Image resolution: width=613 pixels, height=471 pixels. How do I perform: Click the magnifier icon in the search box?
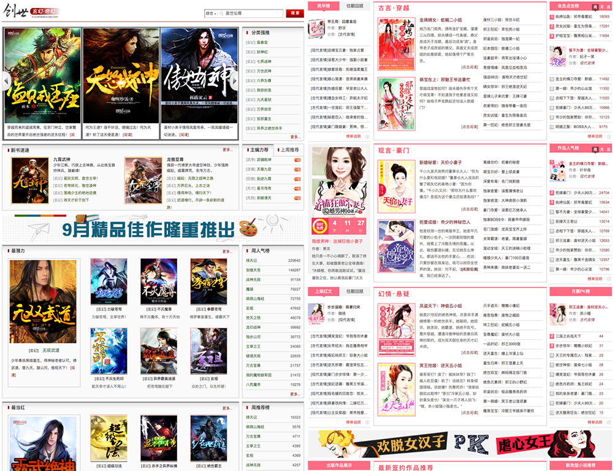[222, 13]
